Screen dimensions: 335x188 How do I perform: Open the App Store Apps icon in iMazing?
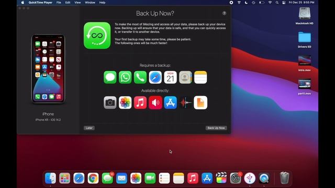tap(170, 102)
